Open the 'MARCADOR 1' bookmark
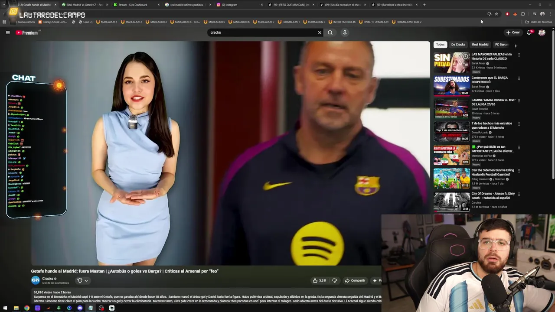555x312 pixels. [107, 22]
